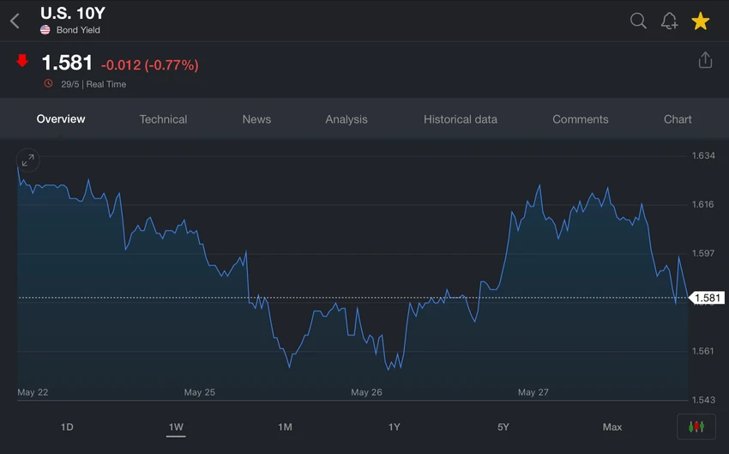729x454 pixels.
Task: Select the Overview tab
Action: point(61,119)
